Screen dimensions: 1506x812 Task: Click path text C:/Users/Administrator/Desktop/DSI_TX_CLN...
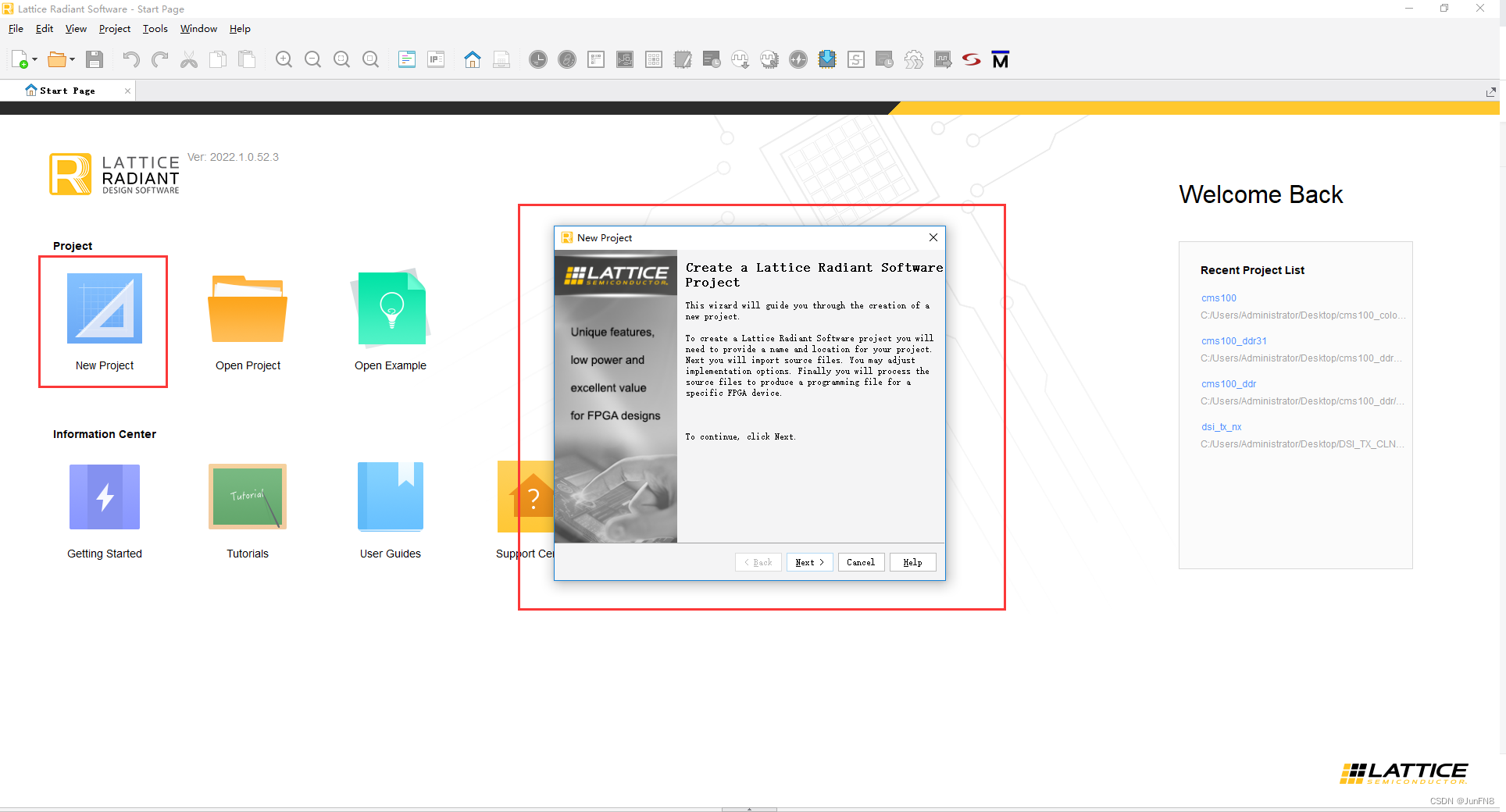[x=1302, y=444]
